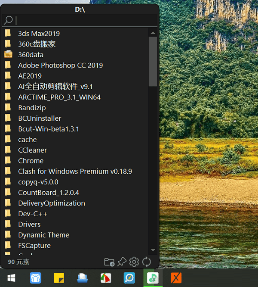Select the cache folder
258x287 pixels.
point(76,140)
